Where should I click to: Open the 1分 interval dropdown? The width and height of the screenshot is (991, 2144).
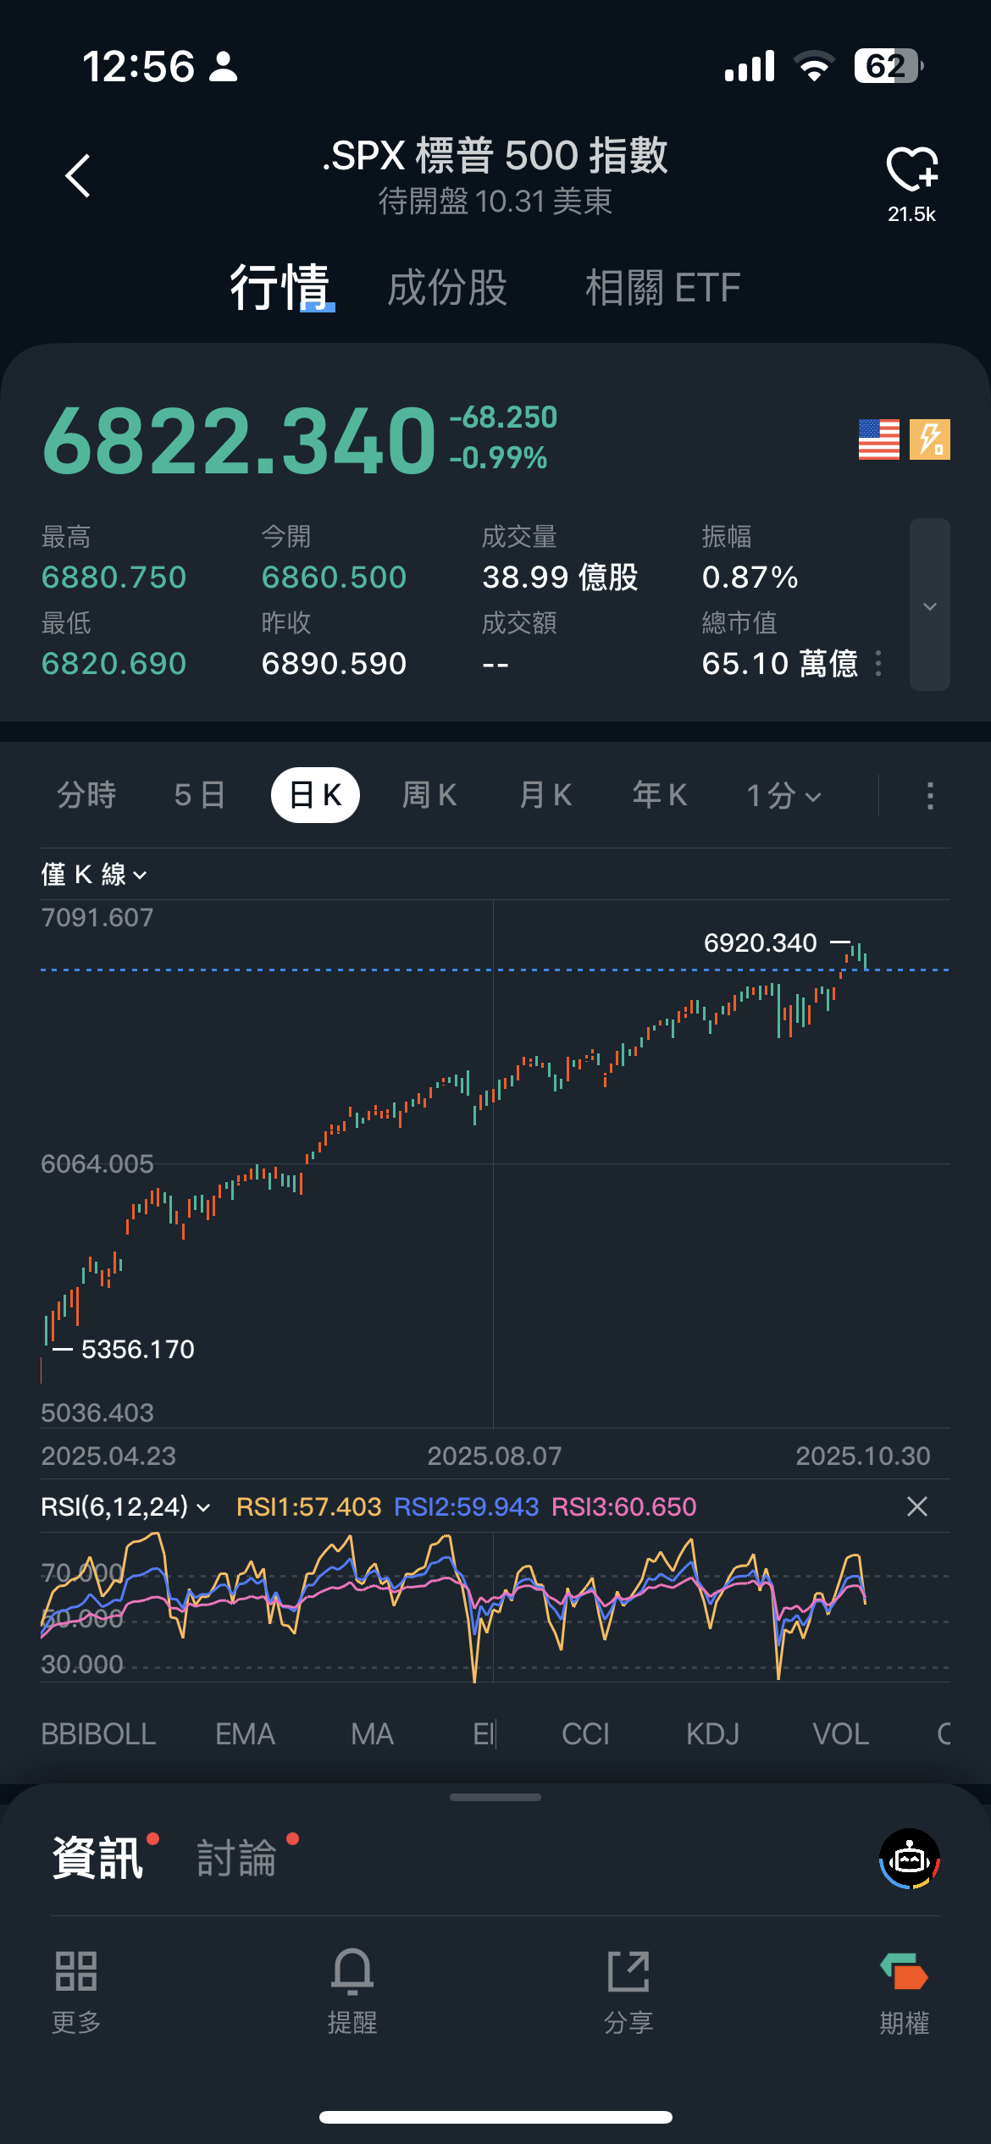tap(783, 796)
